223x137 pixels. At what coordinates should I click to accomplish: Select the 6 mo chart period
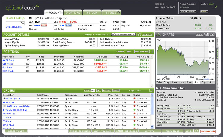[189, 82]
